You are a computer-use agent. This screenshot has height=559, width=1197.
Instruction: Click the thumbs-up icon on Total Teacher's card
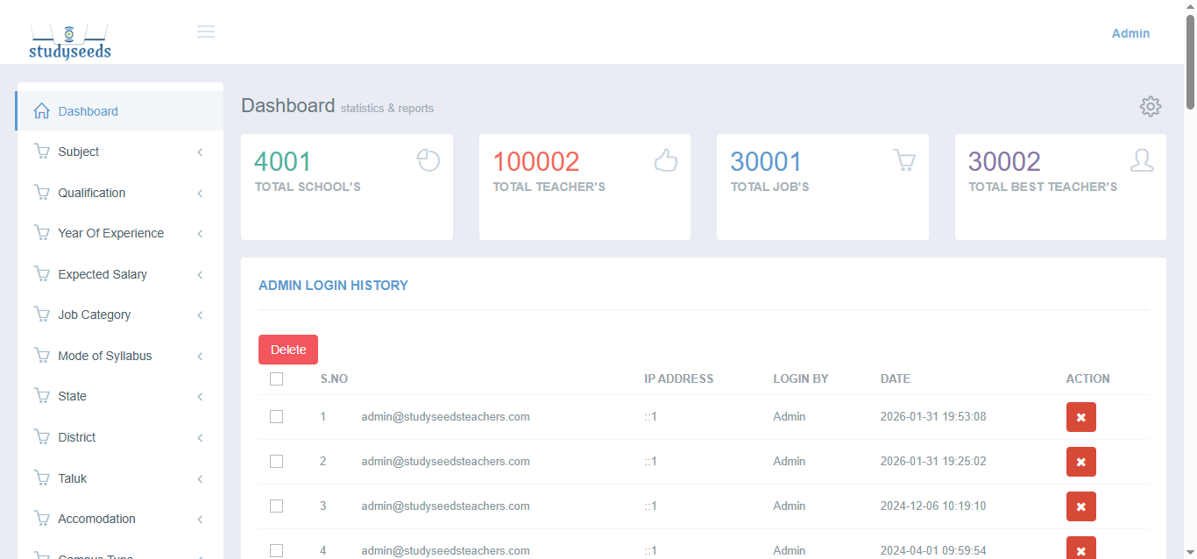click(x=666, y=160)
